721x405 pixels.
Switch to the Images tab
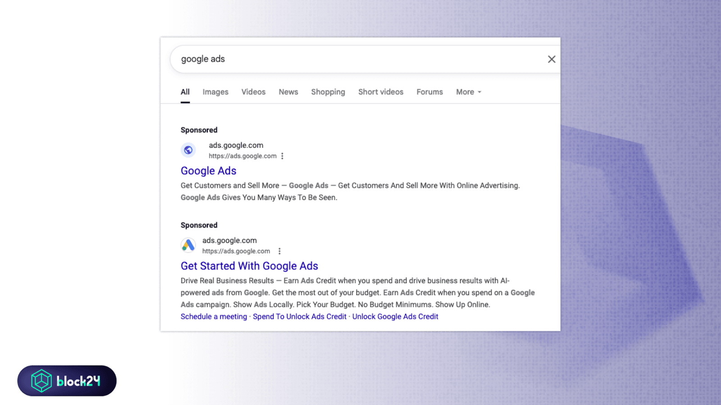point(215,92)
